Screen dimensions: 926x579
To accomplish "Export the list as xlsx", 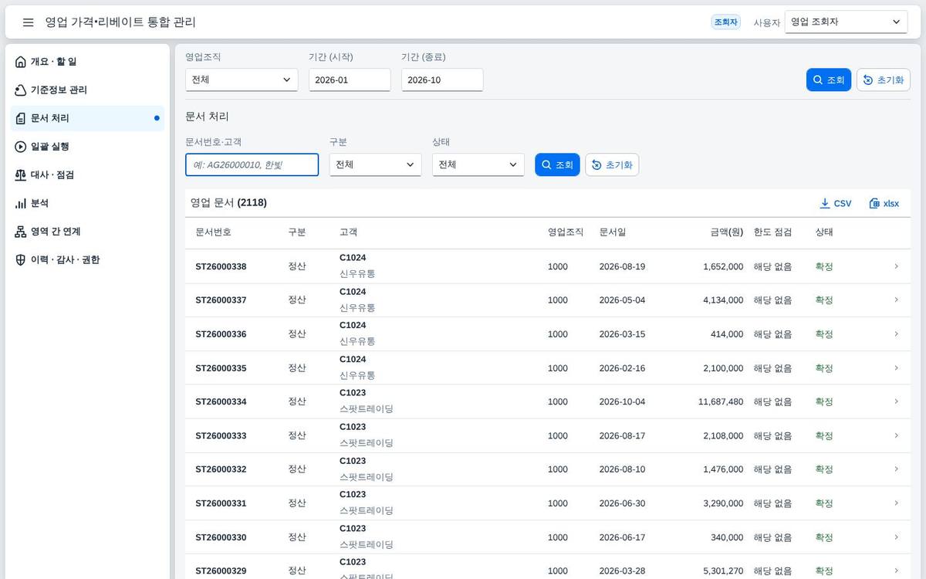I will pos(884,203).
